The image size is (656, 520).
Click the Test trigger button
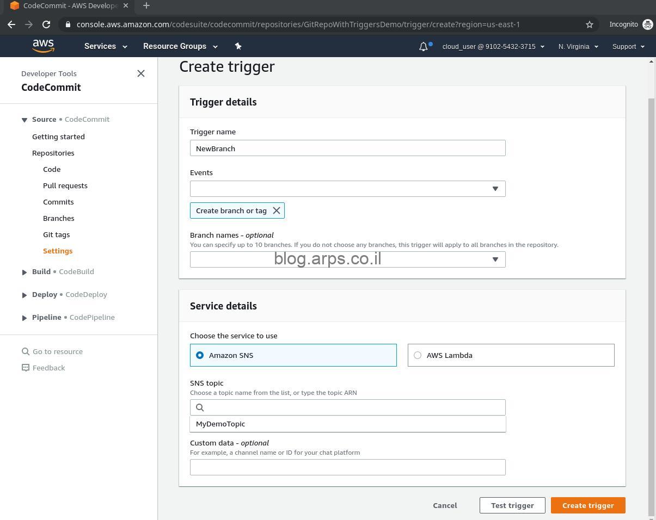[x=512, y=505]
